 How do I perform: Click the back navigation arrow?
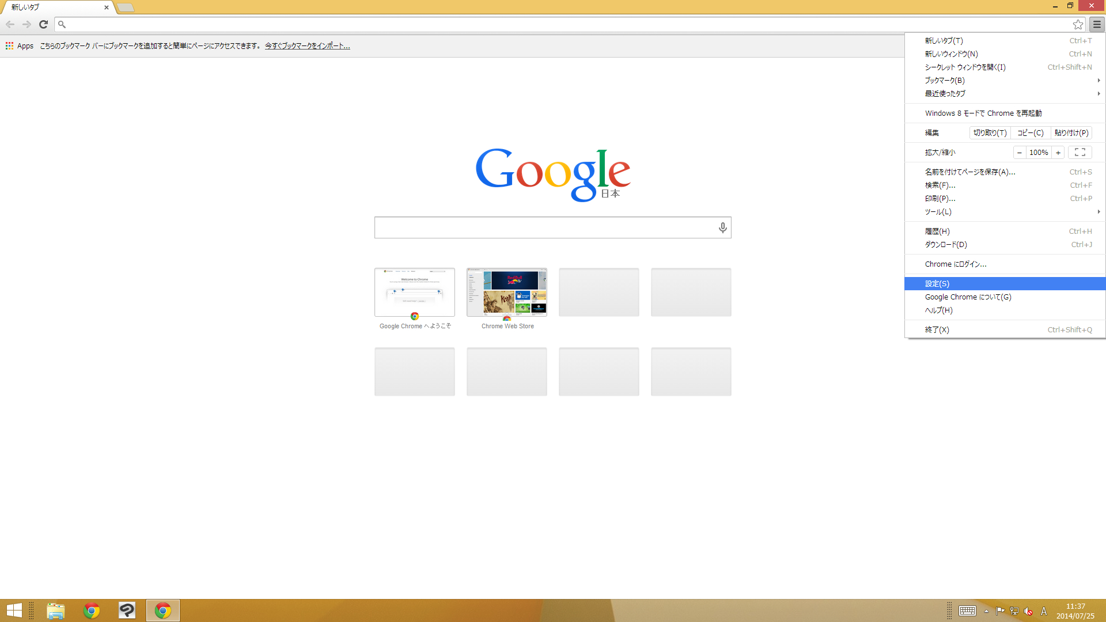coord(10,24)
